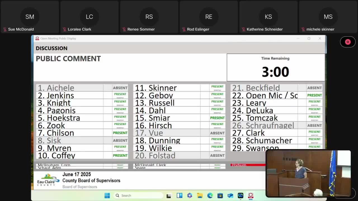Click Sue McDonald's muted microphone icon
The height and width of the screenshot is (201, 358).
pos(5,29)
